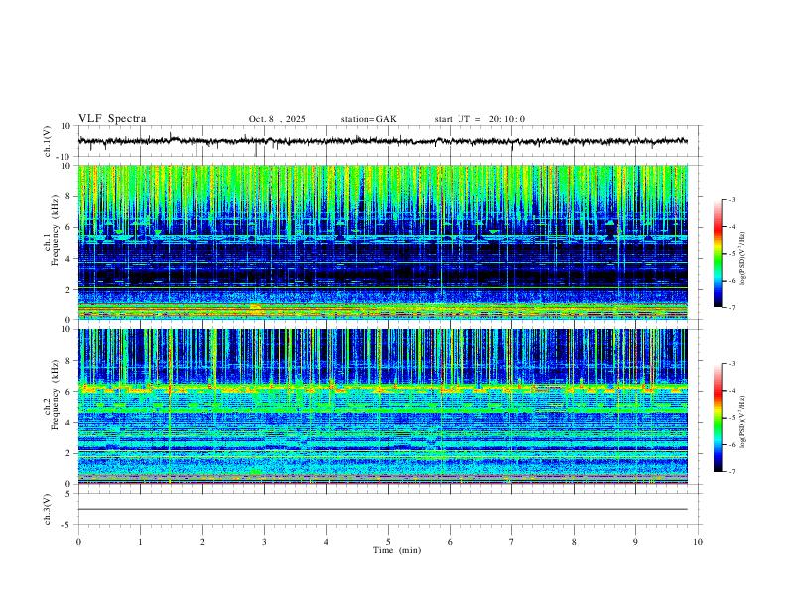
Task: Click the red-yellow 6 kHz band in ch.2 spectrogram
Action: pos(383,388)
